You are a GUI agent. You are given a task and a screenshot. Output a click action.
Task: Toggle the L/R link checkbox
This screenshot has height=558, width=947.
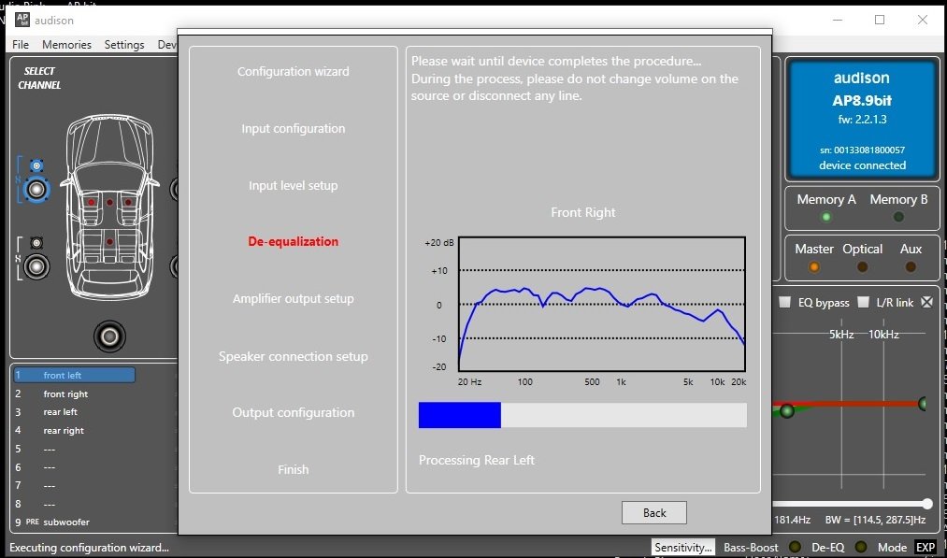(x=864, y=302)
